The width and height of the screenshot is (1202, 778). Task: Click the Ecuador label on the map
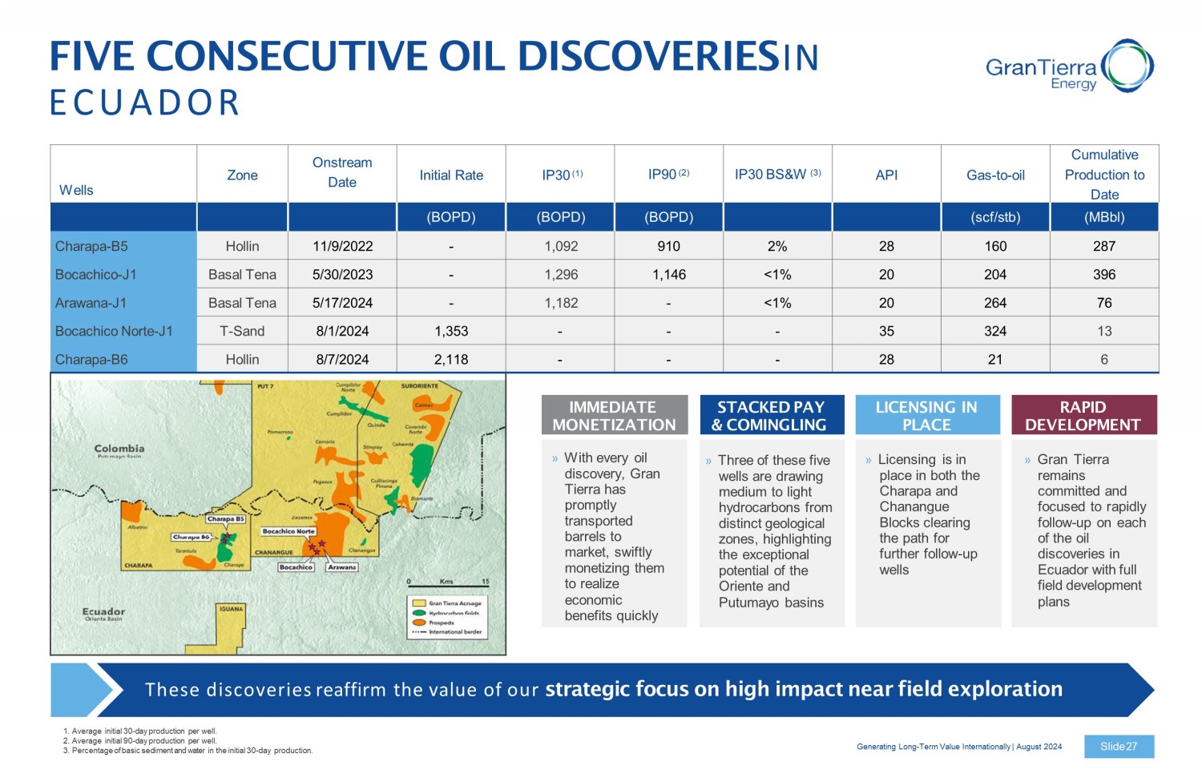tap(103, 611)
